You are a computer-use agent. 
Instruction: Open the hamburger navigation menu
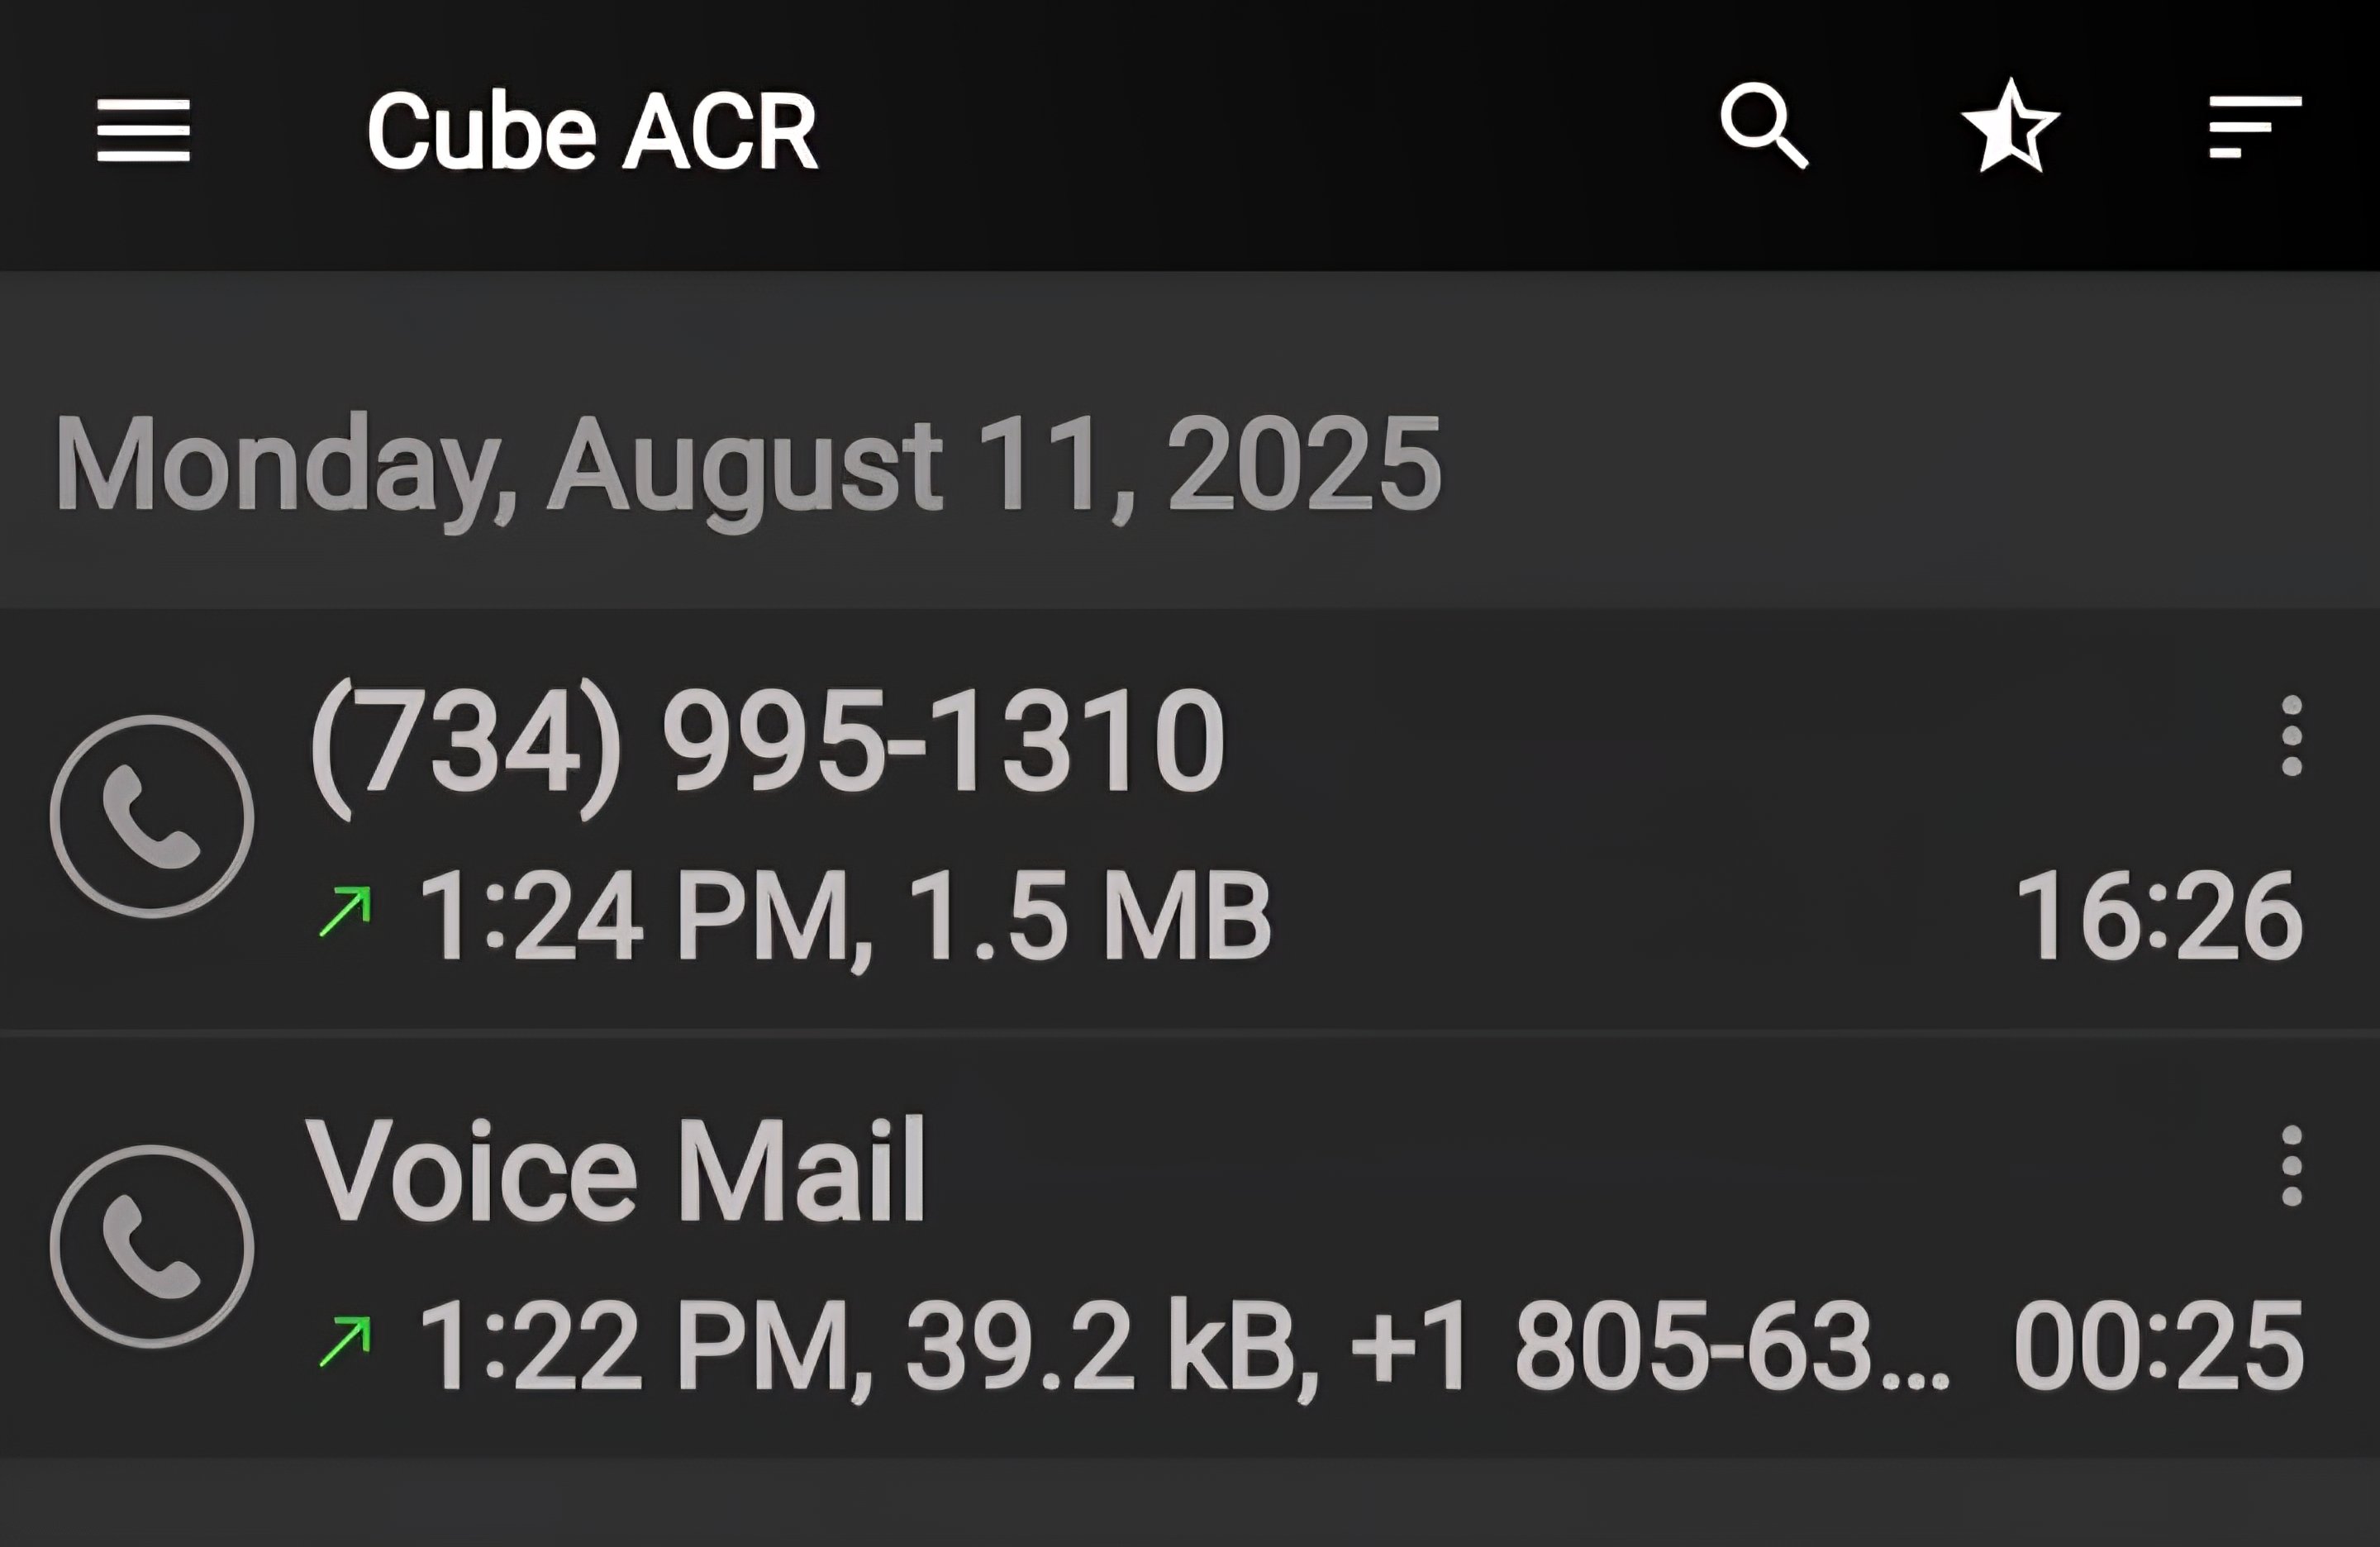coord(143,130)
